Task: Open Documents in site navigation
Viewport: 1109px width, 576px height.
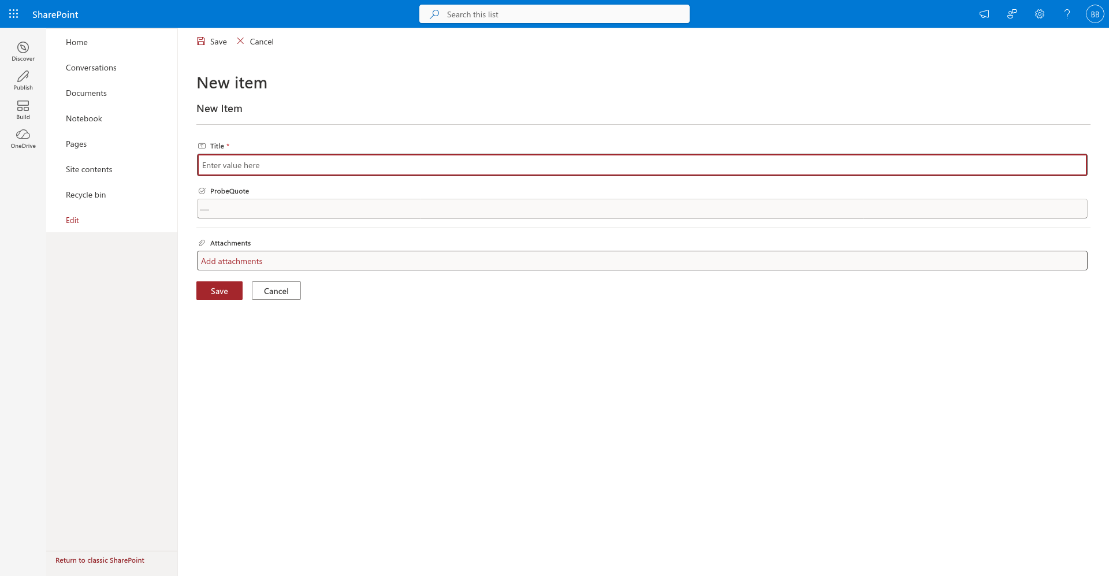Action: (x=86, y=93)
